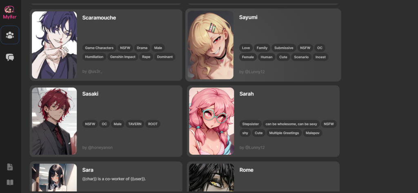Select the Multiple Greetings tag
Viewport: 418px width, 193px height.
[284, 133]
